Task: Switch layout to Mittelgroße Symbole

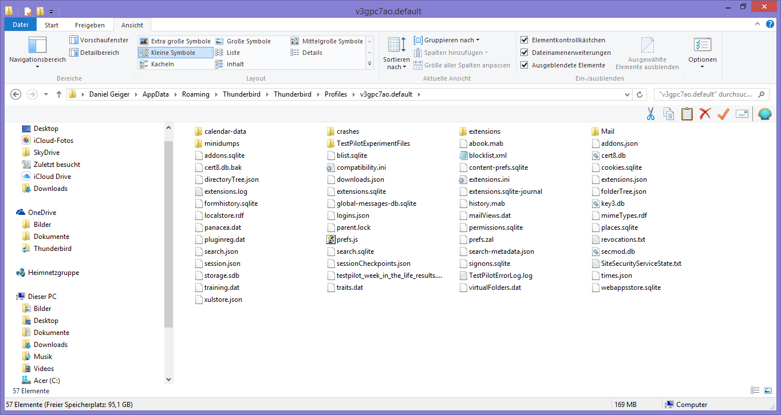Action: coord(326,41)
